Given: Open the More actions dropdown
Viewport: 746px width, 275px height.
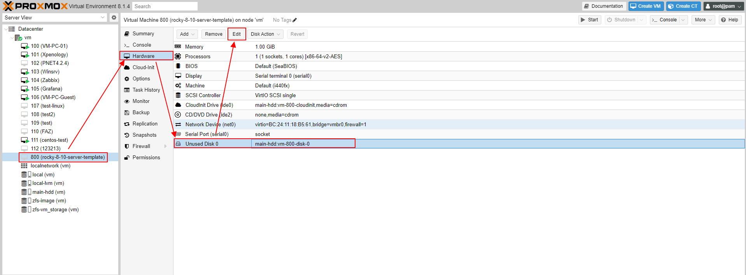Looking at the screenshot, I should pos(703,20).
